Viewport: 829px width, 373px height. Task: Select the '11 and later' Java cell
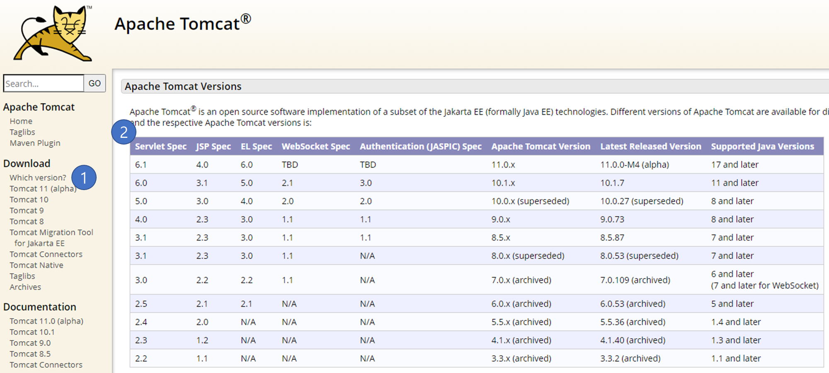[735, 183]
